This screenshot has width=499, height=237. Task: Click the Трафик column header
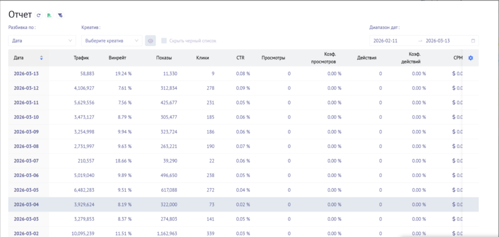pyautogui.click(x=81, y=58)
